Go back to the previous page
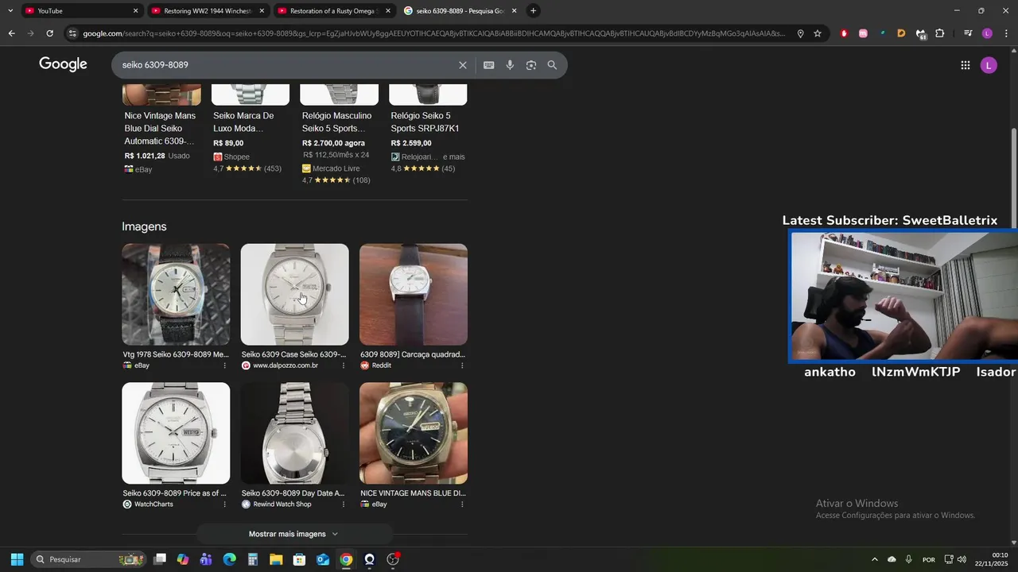The image size is (1018, 572). pyautogui.click(x=11, y=33)
